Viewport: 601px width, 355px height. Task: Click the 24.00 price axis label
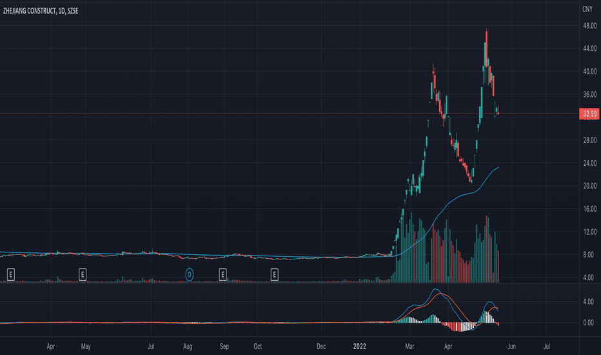(589, 163)
